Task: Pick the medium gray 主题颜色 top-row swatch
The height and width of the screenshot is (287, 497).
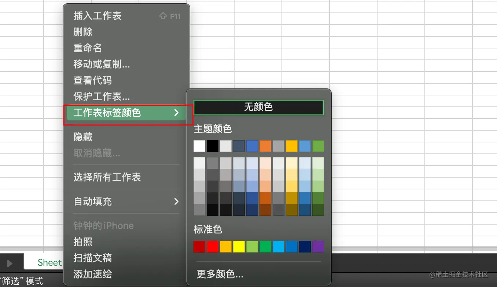Action: click(x=279, y=146)
